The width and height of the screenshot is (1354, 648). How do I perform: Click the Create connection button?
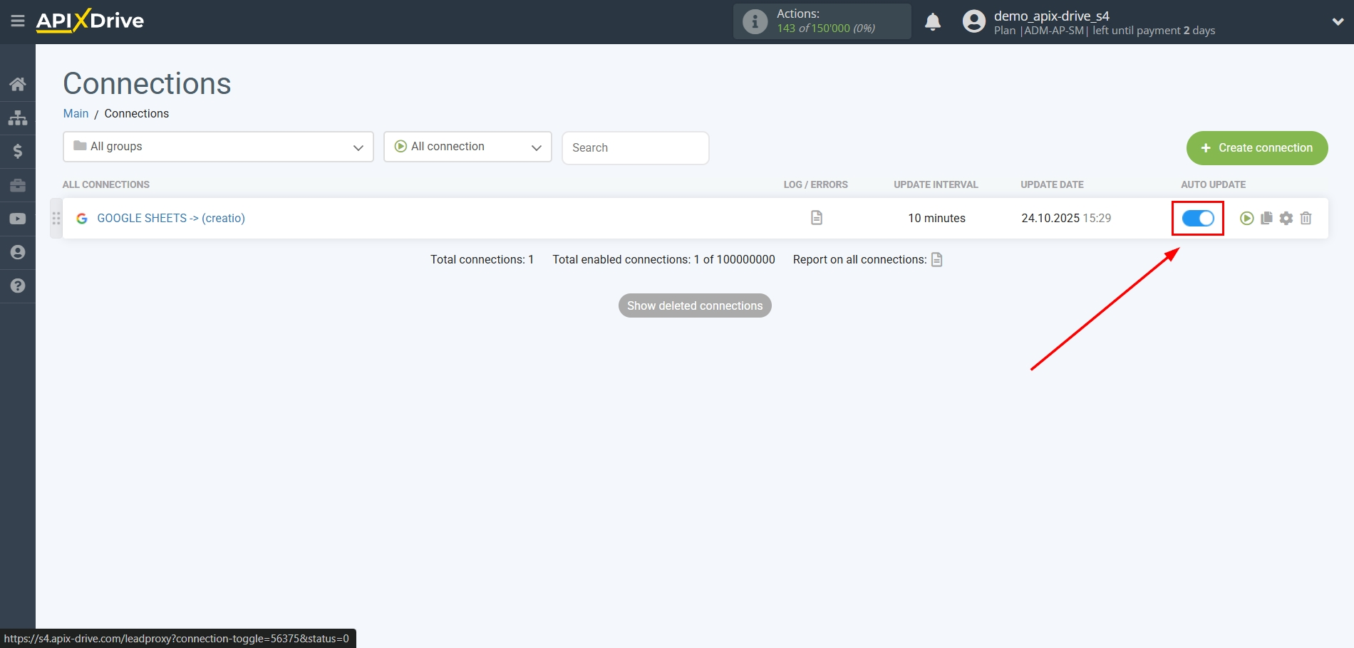pyautogui.click(x=1257, y=148)
